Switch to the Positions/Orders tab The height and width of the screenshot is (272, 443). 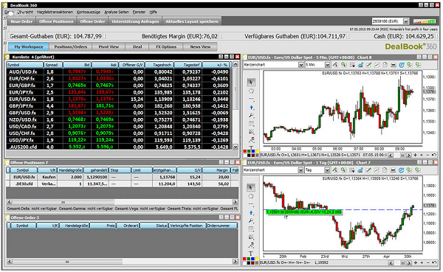(71, 47)
